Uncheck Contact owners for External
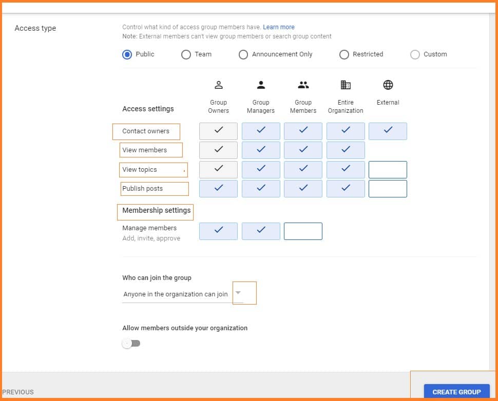Image resolution: width=498 pixels, height=401 pixels. 388,131
